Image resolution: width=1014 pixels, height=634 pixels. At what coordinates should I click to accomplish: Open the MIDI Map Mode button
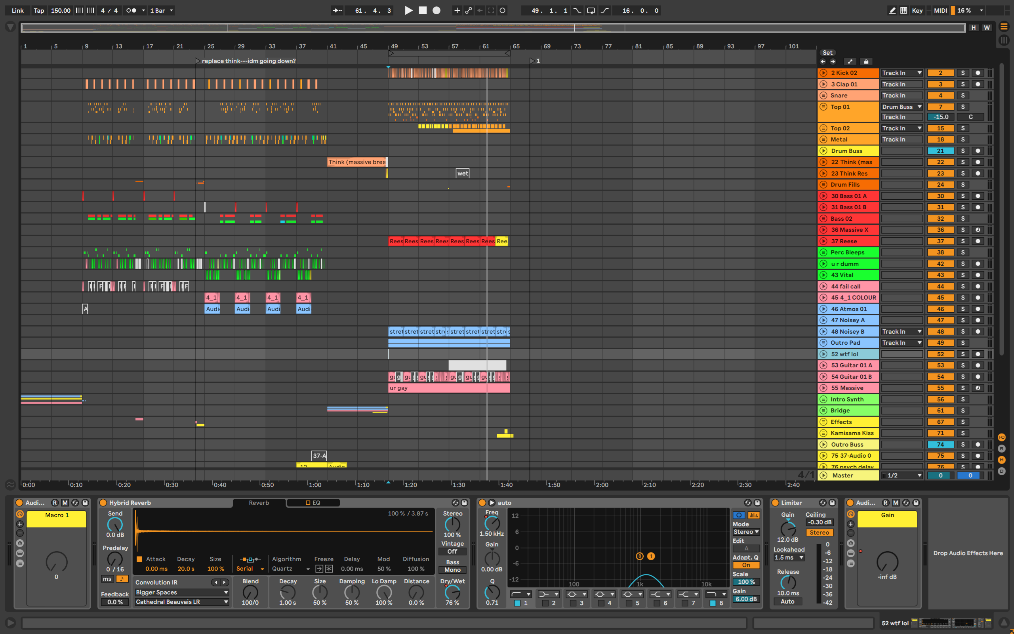click(x=940, y=10)
